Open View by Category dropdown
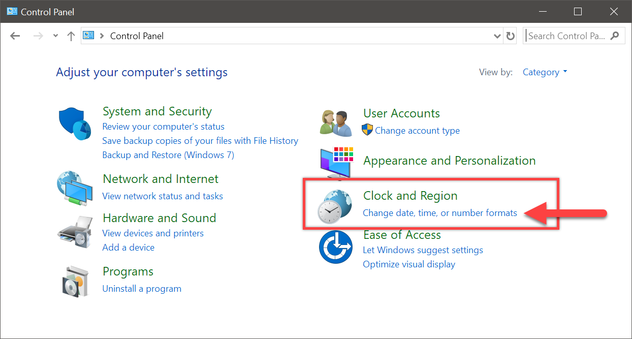Viewport: 632px width, 339px height. [545, 72]
